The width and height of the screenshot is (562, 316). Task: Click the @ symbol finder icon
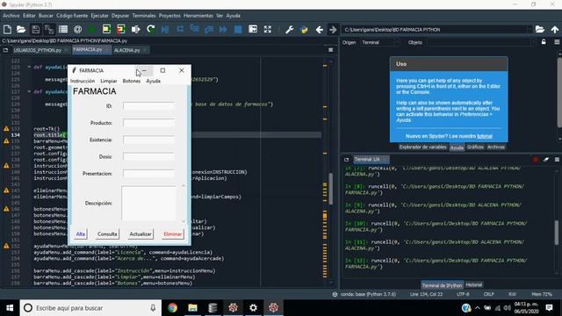77,29
